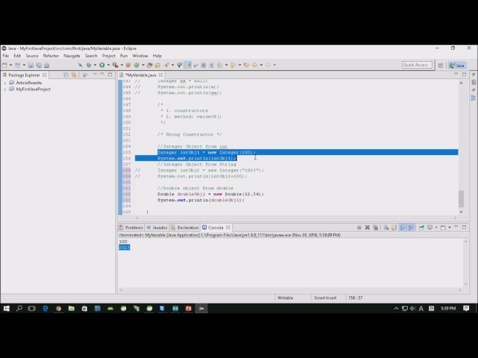The image size is (478, 358).
Task: Click the Search flashlight icon
Action: 167,65
